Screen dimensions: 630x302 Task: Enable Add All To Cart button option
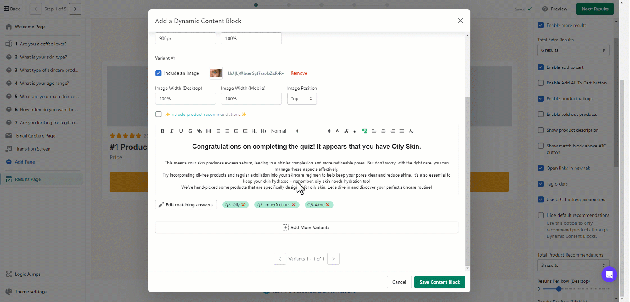point(541,83)
